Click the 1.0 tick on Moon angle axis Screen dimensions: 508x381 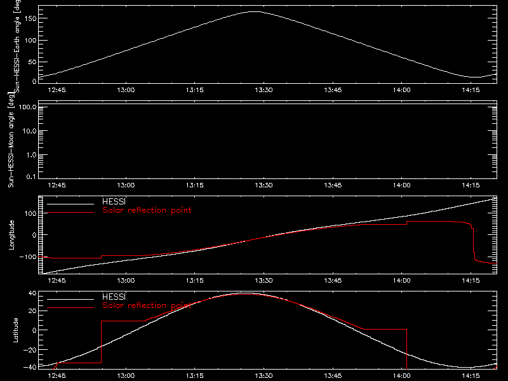[31, 155]
